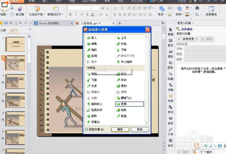Open the 速度 speed dropdown field

pyautogui.click(x=205, y=59)
